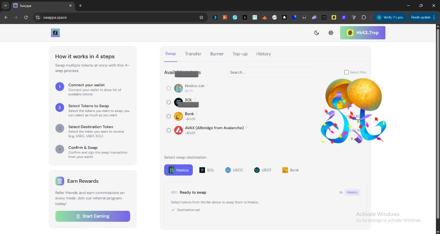Select the SOL token radio

[169, 102]
